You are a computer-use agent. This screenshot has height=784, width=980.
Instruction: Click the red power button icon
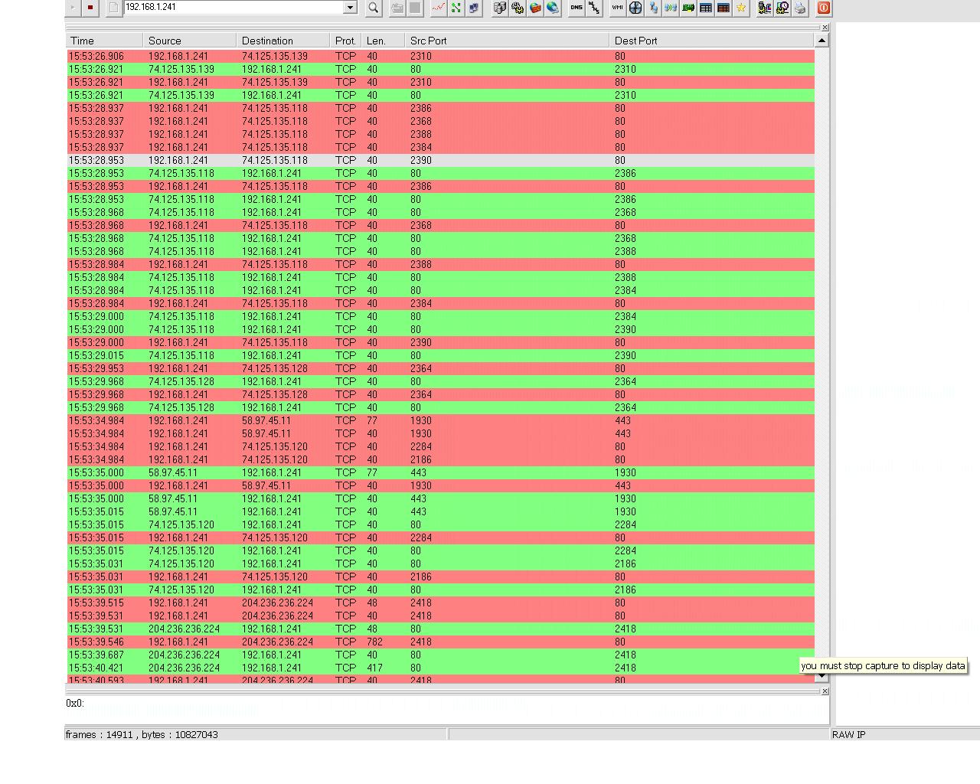pos(824,8)
